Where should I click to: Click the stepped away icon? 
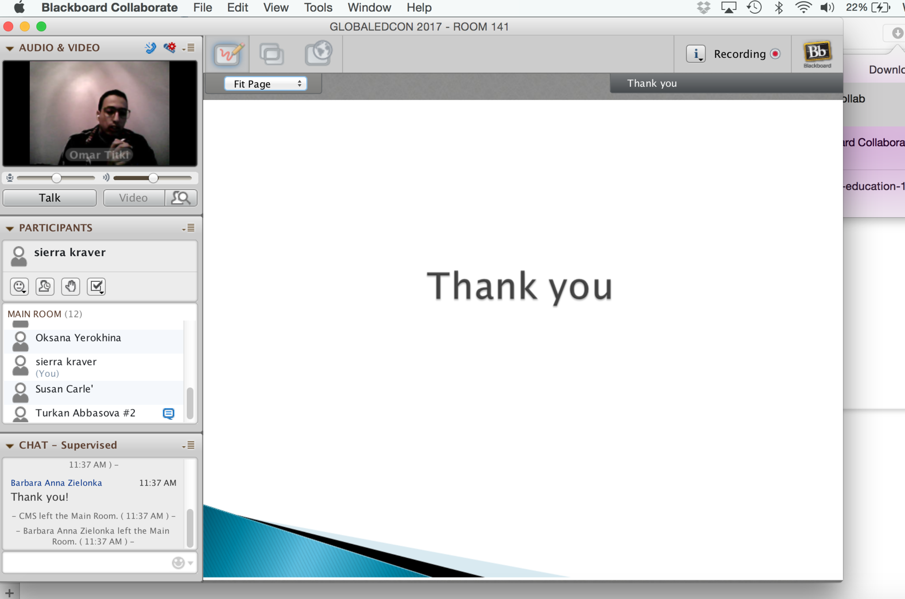point(45,287)
